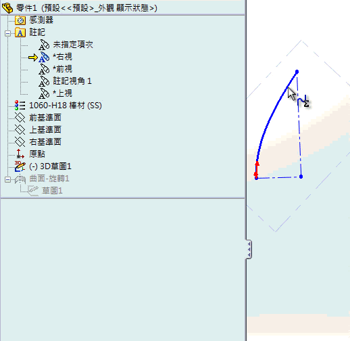Select the greyed 草圖1 label
Image resolution: width=350 pixels, height=341 pixels.
pos(52,191)
